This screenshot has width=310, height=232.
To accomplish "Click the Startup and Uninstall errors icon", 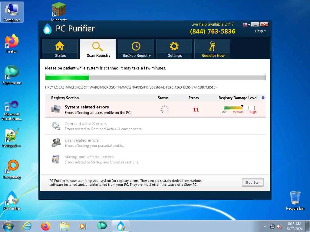I will point(56,159).
